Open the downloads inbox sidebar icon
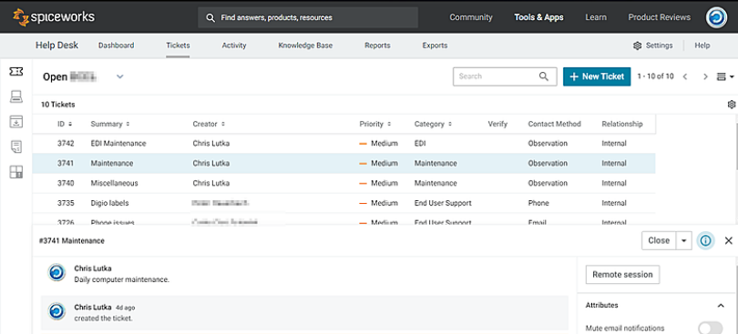The image size is (738, 334). coord(16,121)
